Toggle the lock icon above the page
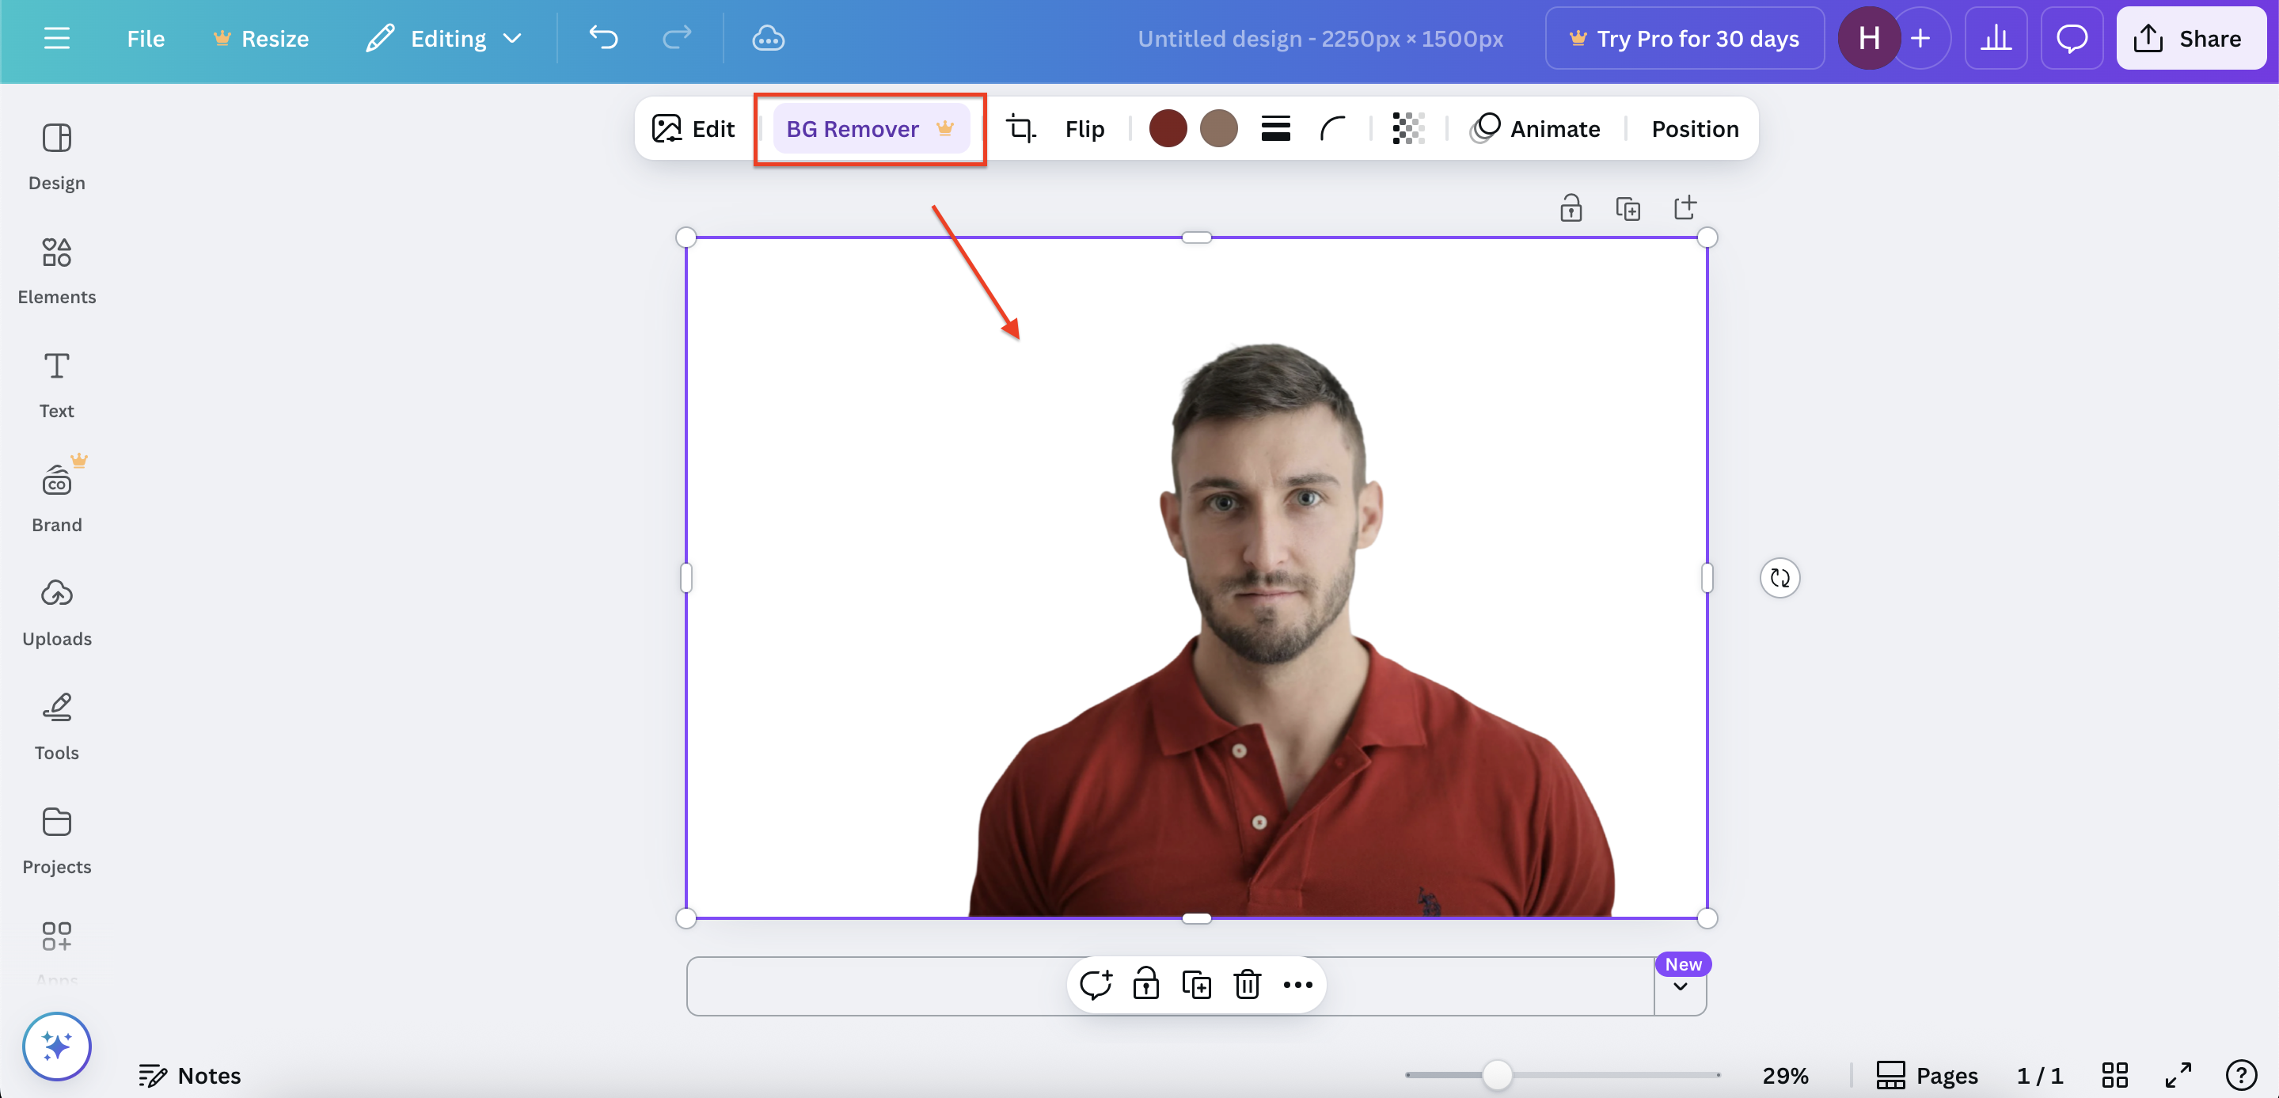 point(1571,209)
